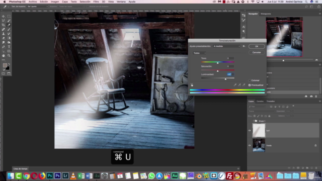Toggle lock transparent pixels
Viewport: 322px width, 181px height.
(x=255, y=116)
